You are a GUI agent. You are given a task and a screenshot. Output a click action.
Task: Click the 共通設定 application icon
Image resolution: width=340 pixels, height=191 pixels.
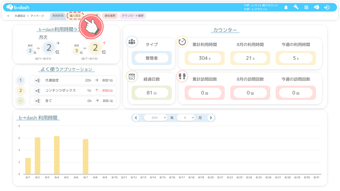[x=37, y=80]
